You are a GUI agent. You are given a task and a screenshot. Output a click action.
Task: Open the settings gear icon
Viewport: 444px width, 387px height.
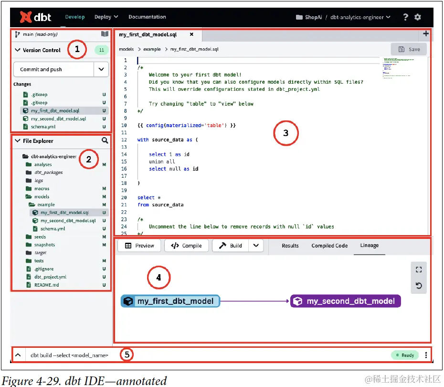[418, 17]
